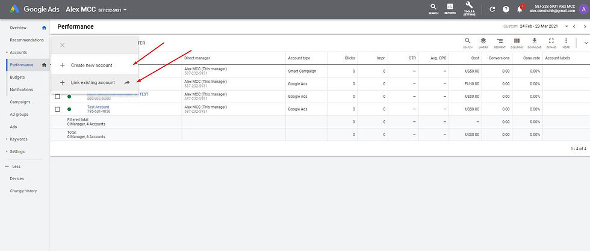Click the table Search magnifier icon
This screenshot has height=251, width=590.
point(468,43)
